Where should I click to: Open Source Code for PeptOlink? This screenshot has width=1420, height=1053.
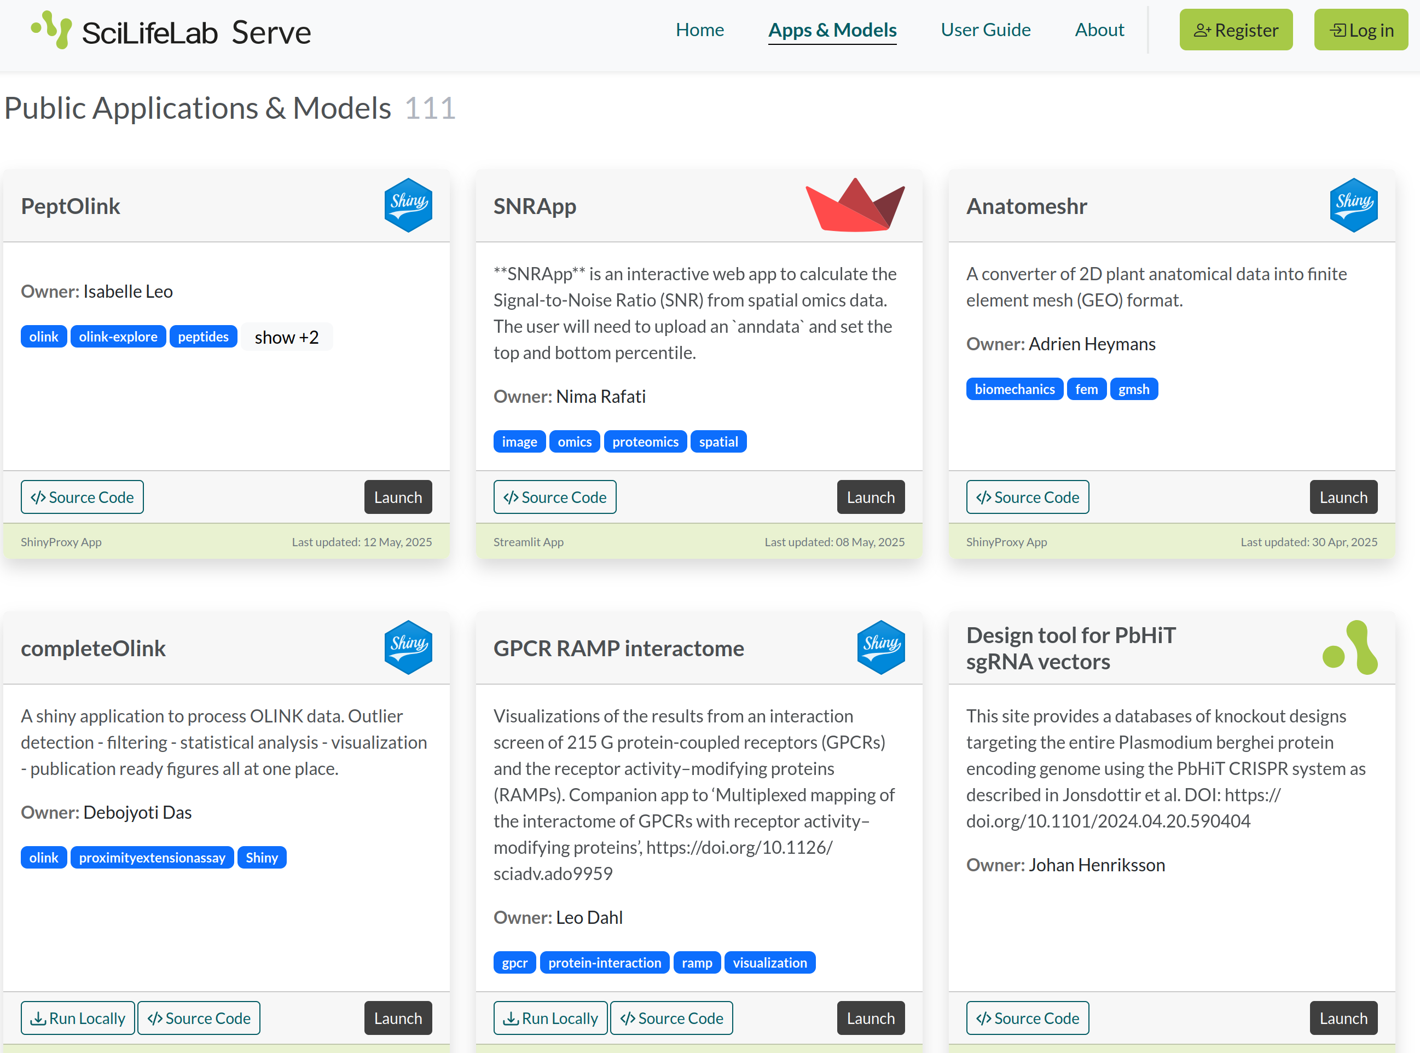[x=82, y=497]
